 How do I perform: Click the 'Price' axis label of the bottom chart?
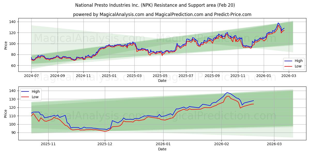point(6,113)
